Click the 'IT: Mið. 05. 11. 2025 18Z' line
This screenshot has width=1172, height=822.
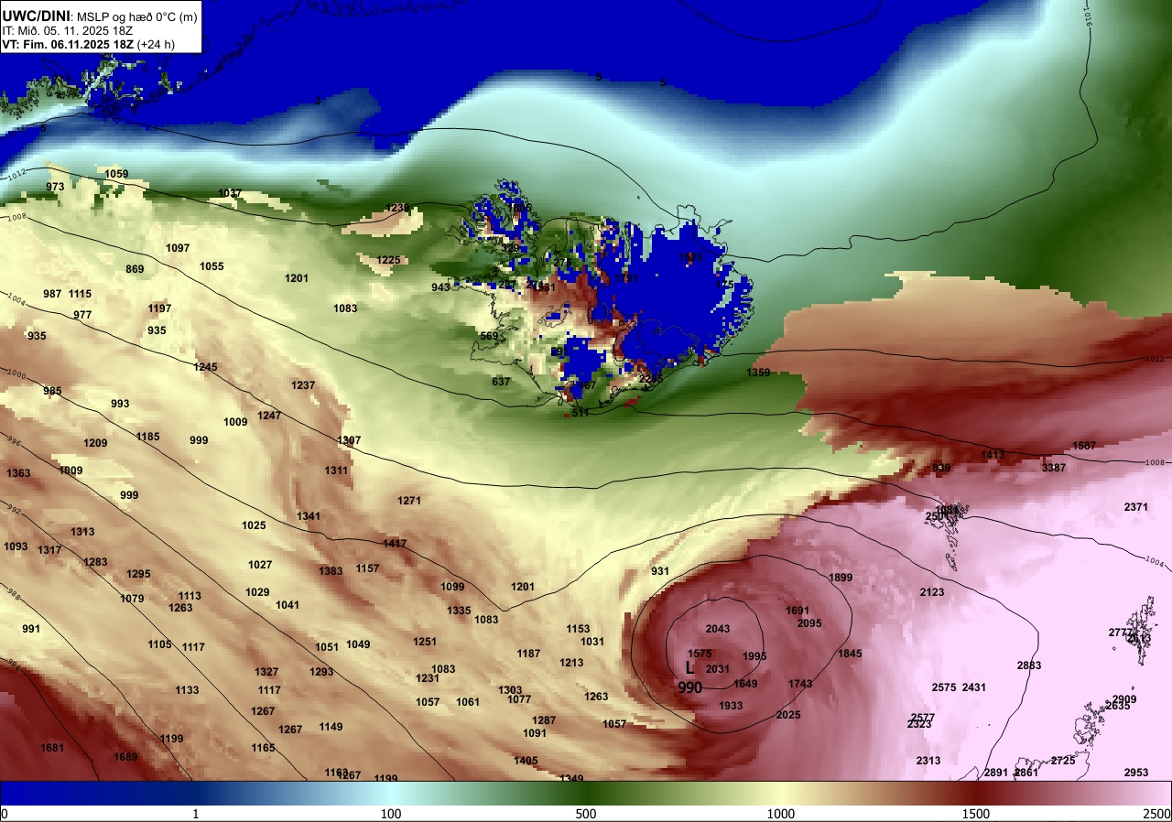[x=68, y=30]
